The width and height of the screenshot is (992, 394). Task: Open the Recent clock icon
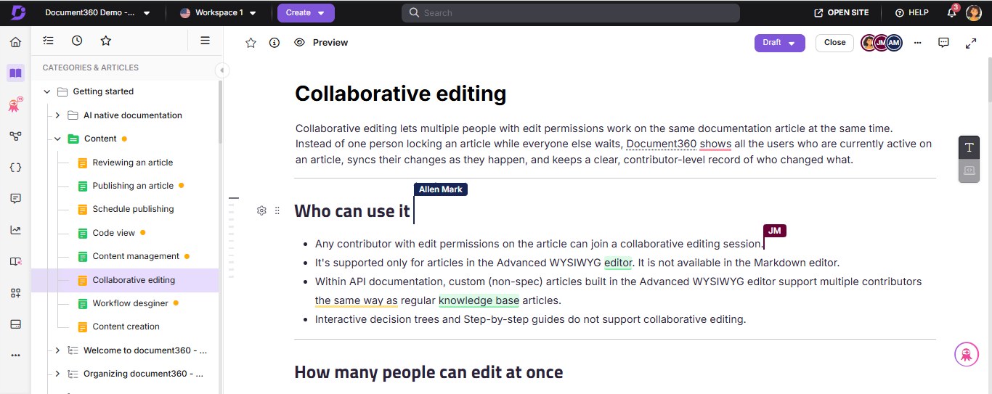pyautogui.click(x=77, y=41)
